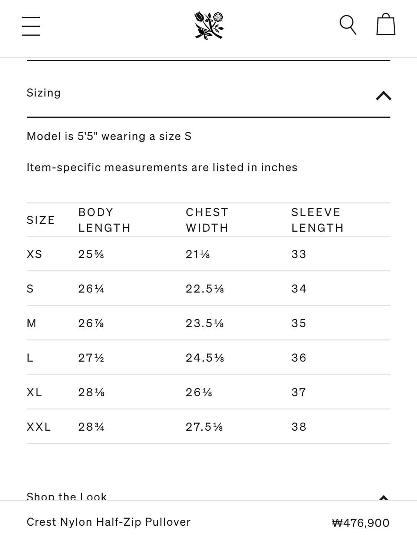Click the SIZE column header
The image size is (417, 535).
[41, 220]
